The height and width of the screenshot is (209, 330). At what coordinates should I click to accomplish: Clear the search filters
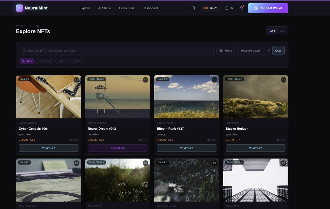pos(278,51)
